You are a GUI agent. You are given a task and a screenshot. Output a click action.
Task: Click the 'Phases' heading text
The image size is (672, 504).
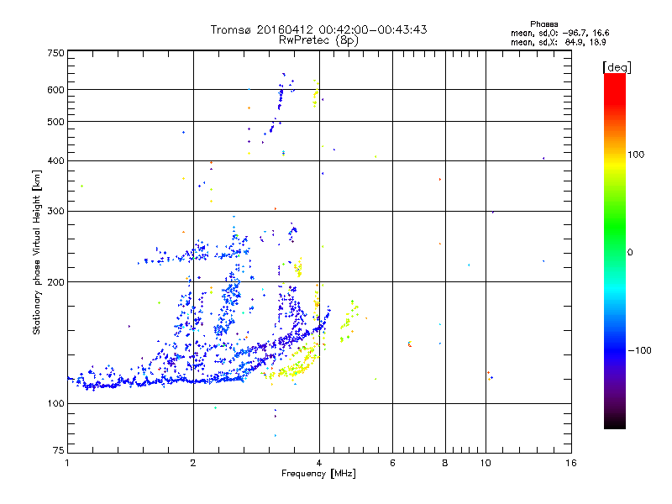tap(543, 24)
